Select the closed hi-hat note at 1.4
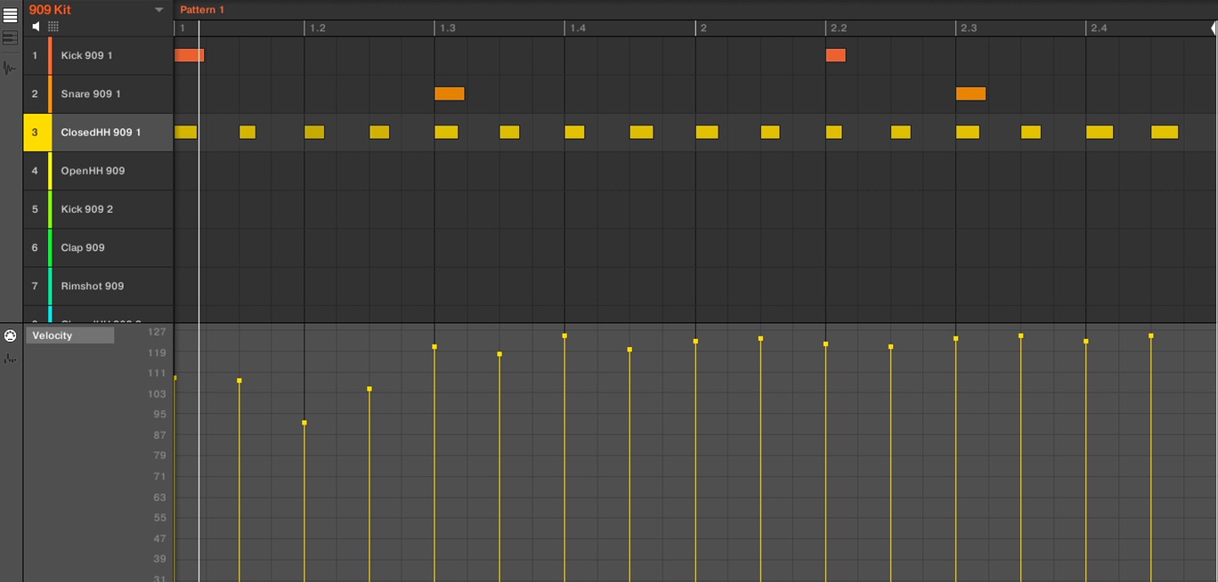 tap(574, 132)
